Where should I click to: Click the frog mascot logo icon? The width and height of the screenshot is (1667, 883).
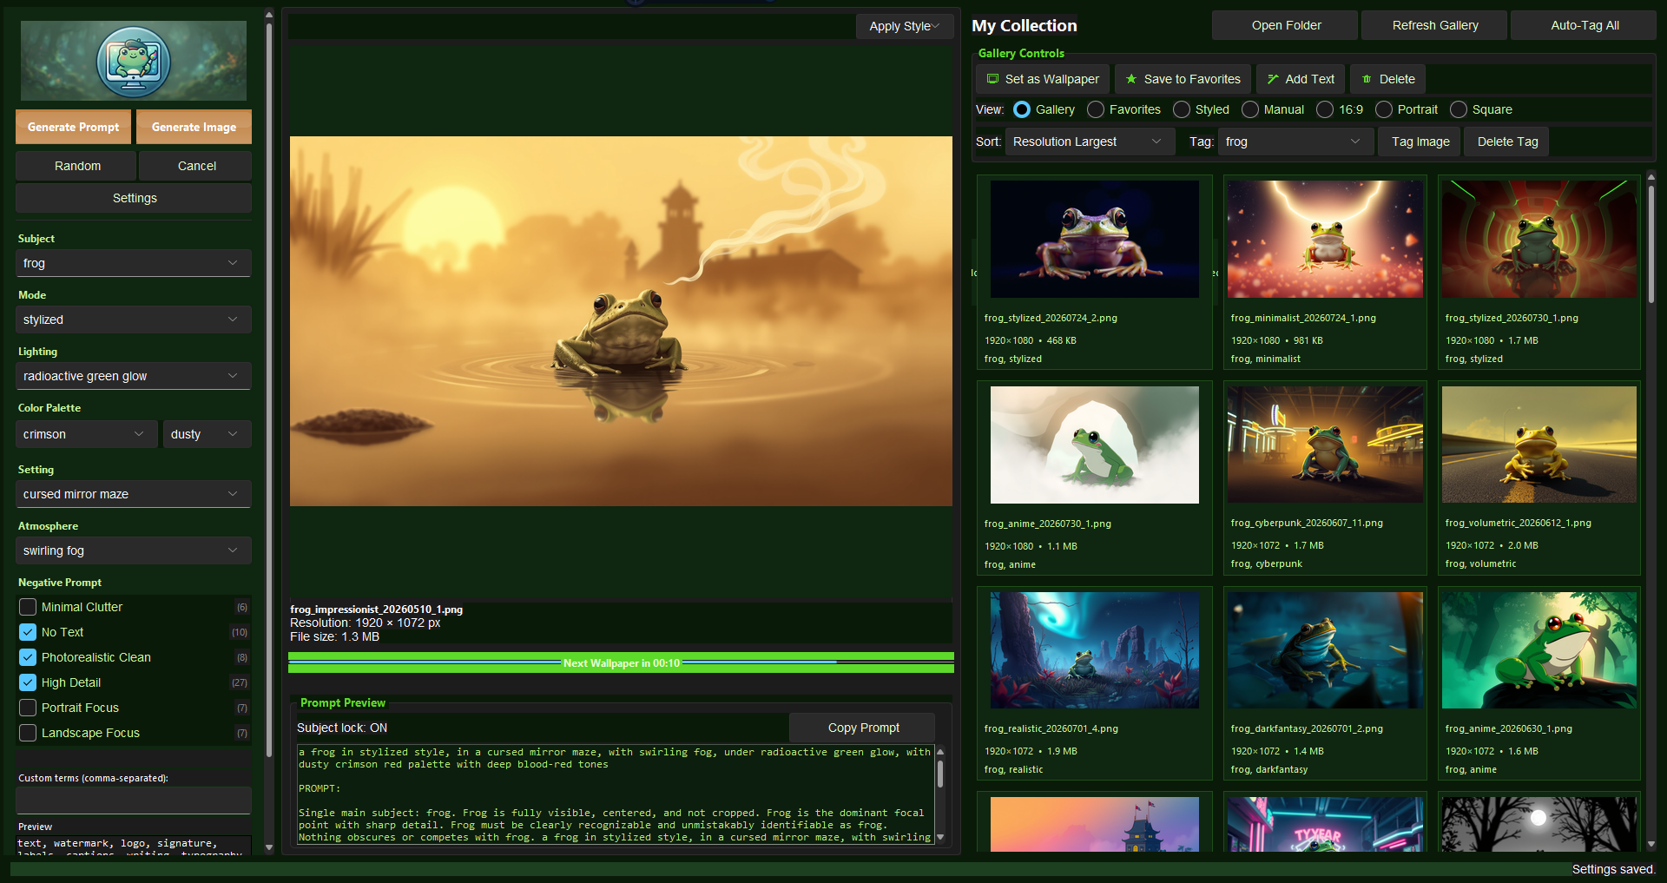click(x=134, y=62)
